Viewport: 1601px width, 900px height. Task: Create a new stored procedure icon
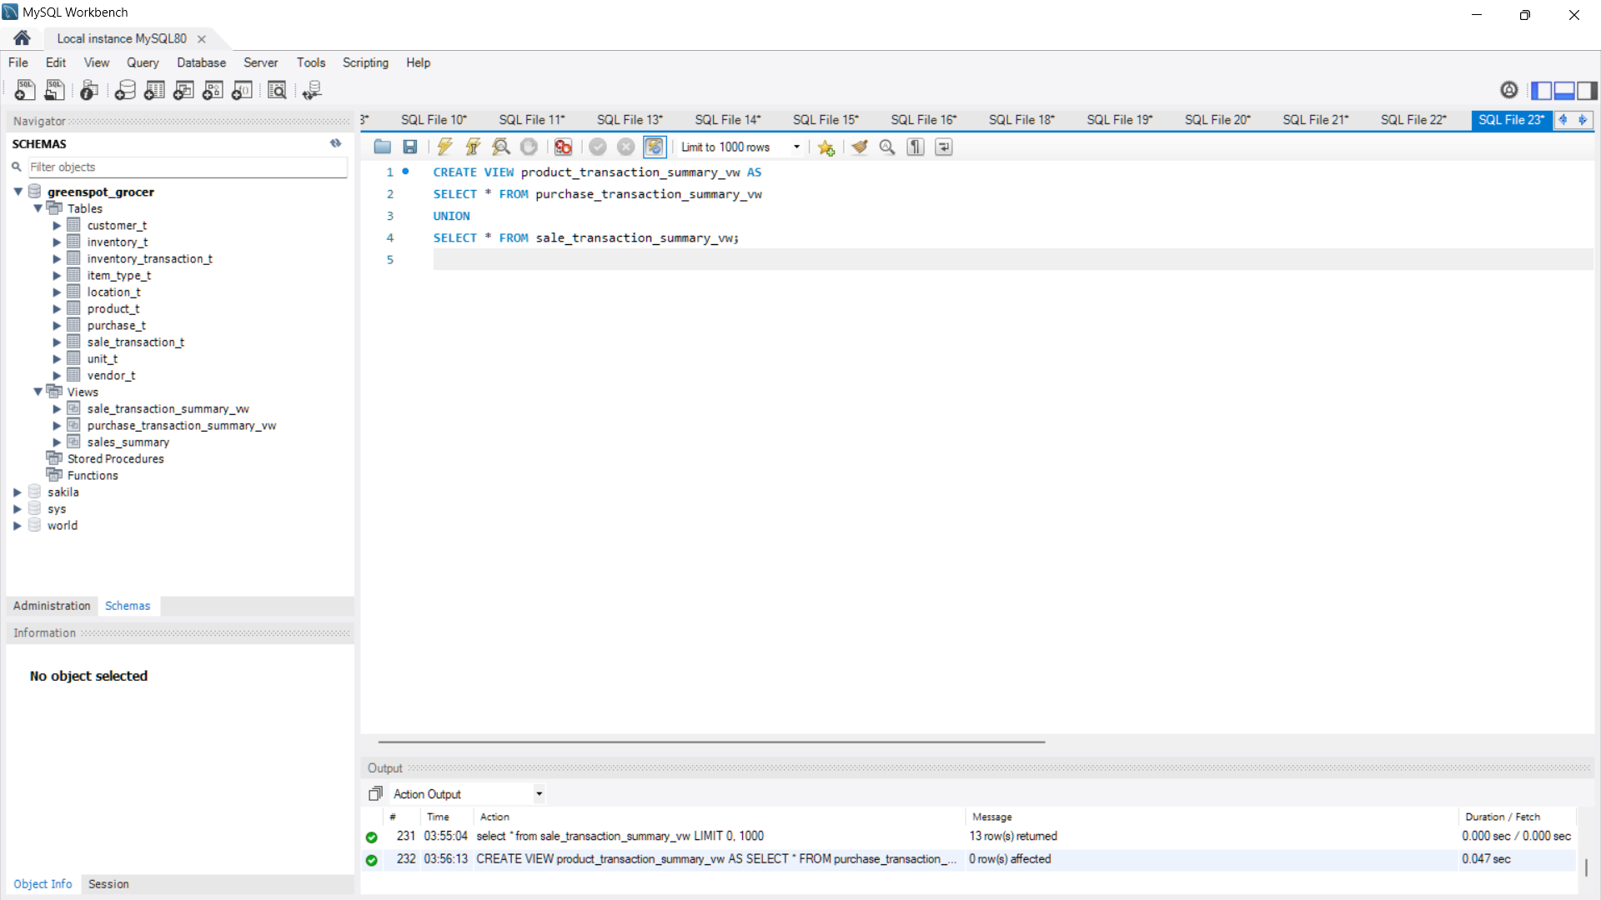213,90
